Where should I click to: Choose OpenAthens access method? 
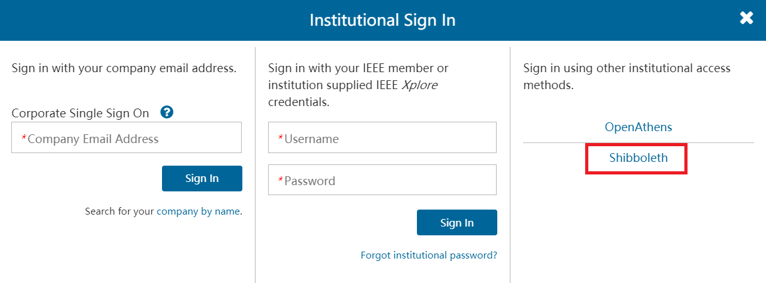pyautogui.click(x=638, y=127)
